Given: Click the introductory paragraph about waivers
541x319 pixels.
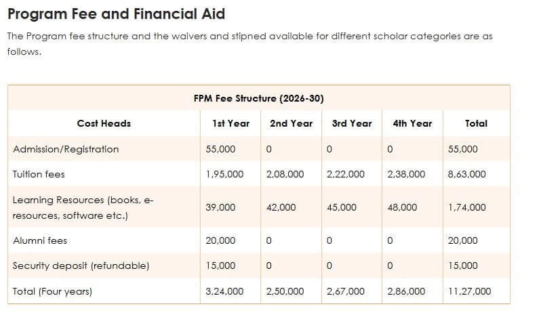Looking at the screenshot, I should pyautogui.click(x=249, y=43).
